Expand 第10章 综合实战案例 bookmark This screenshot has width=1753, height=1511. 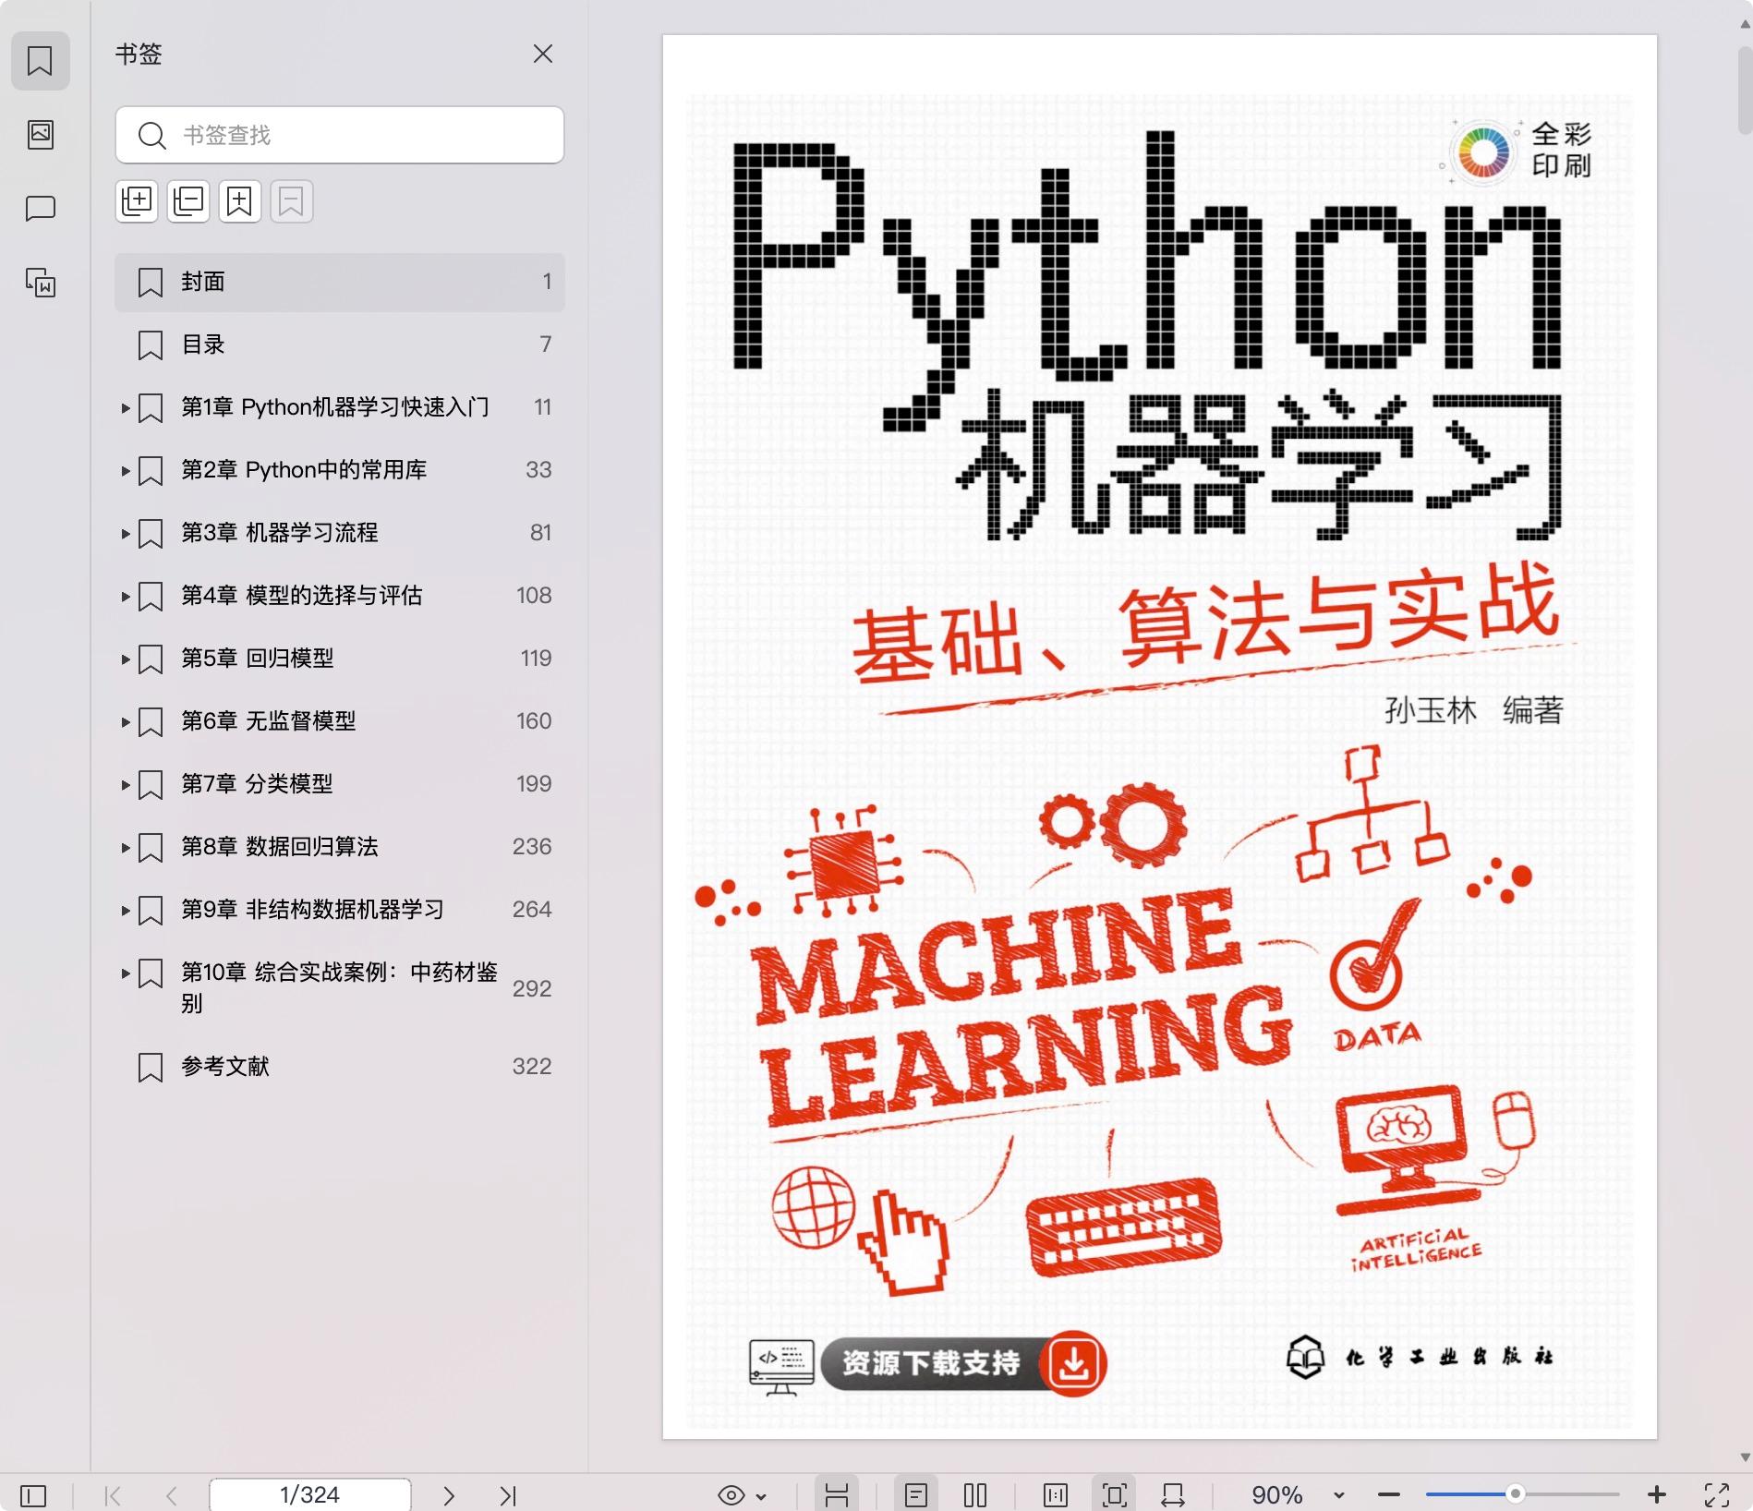pos(126,973)
